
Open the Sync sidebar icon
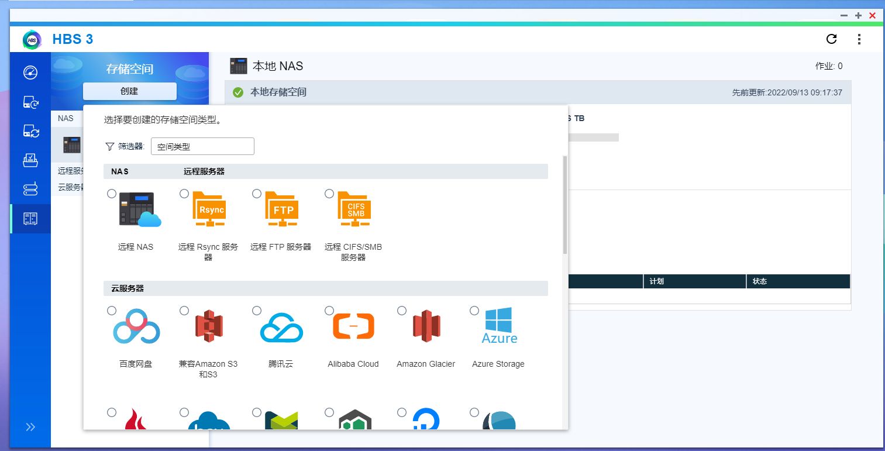[30, 131]
